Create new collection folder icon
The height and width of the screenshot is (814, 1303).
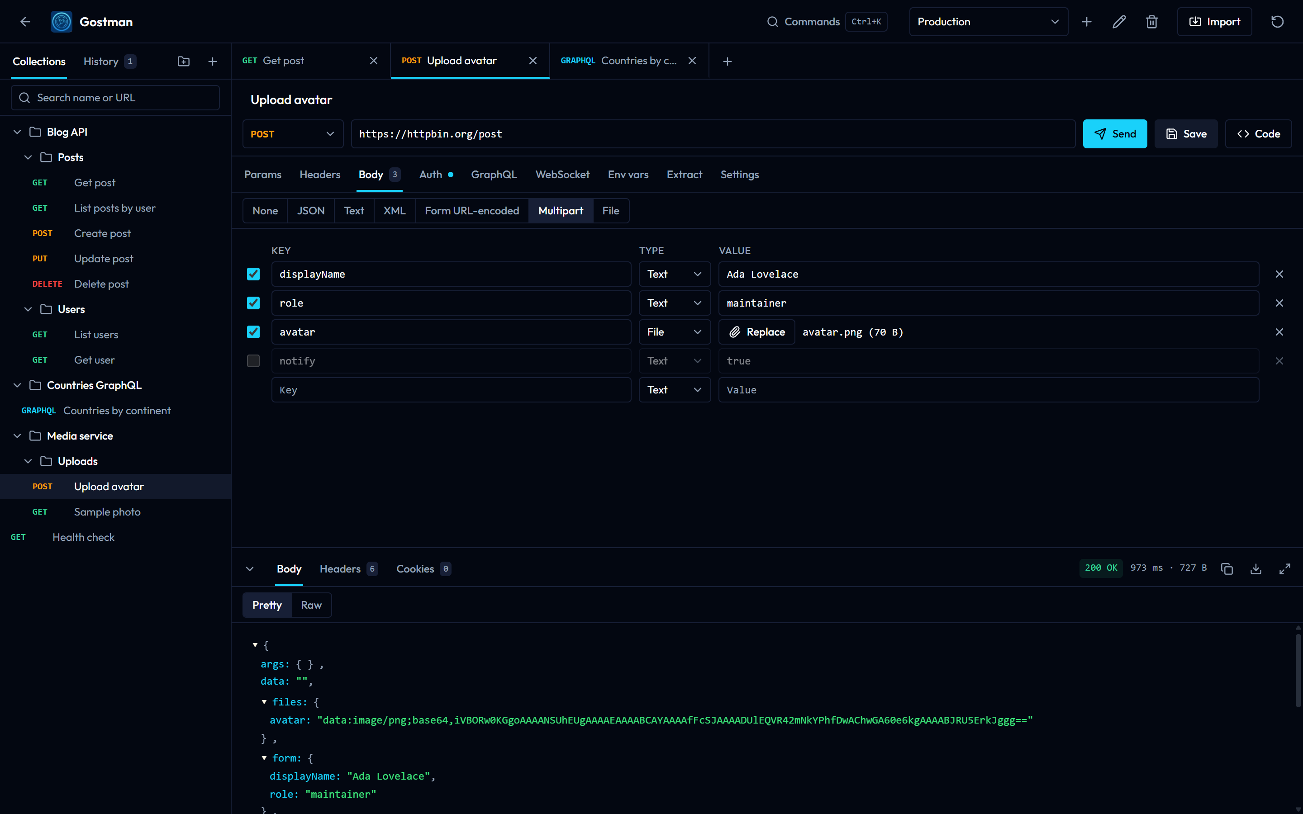[184, 62]
